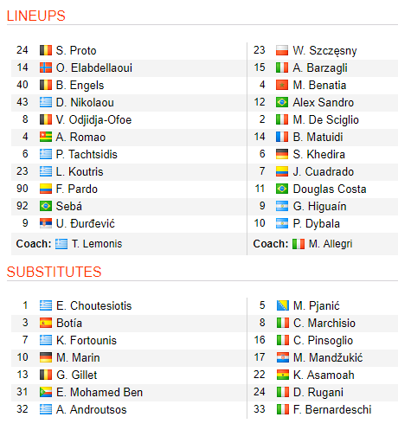Open G. Higuaín player link

(x=319, y=206)
